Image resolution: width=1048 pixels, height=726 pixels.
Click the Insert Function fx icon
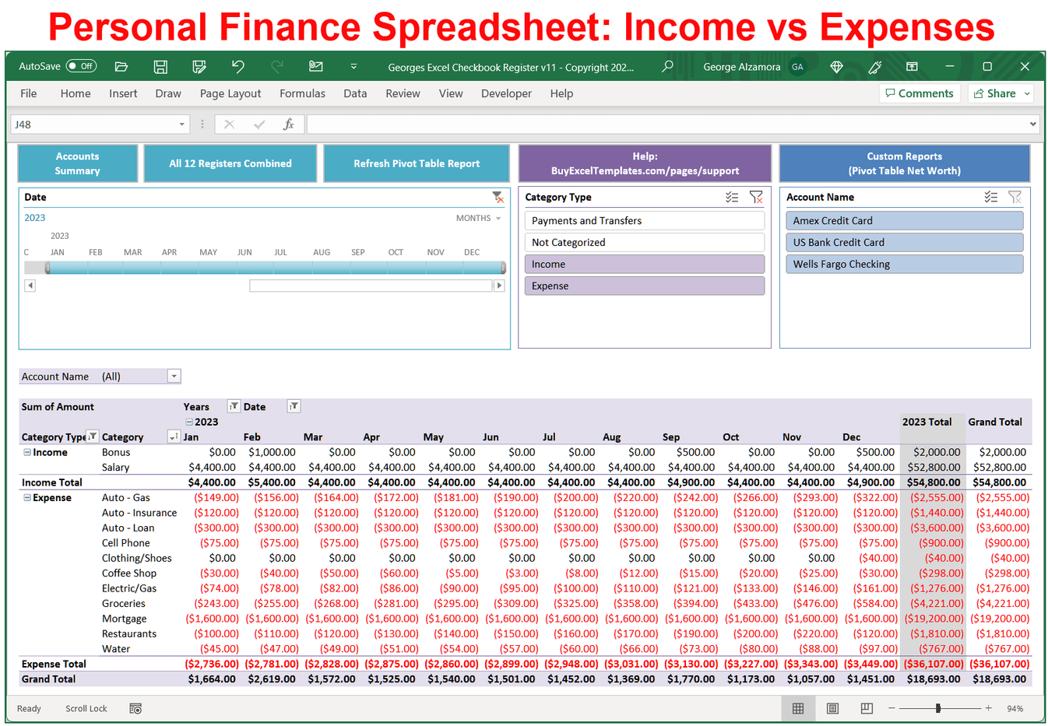click(288, 123)
